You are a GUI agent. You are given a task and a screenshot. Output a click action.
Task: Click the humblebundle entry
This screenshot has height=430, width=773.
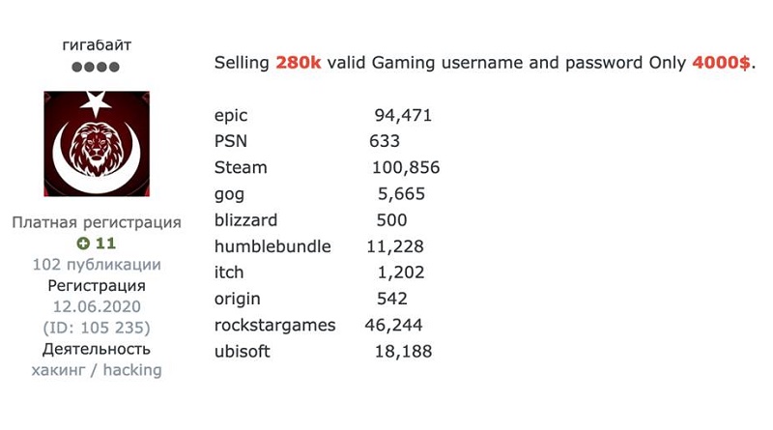[272, 246]
